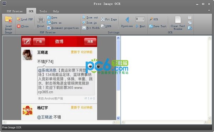Close the loaded document with red X

[23, 26]
